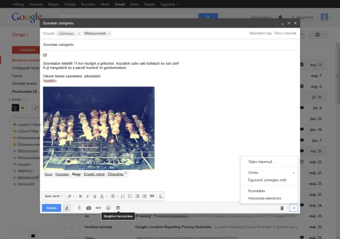Apply a bulleted list

tap(130, 196)
